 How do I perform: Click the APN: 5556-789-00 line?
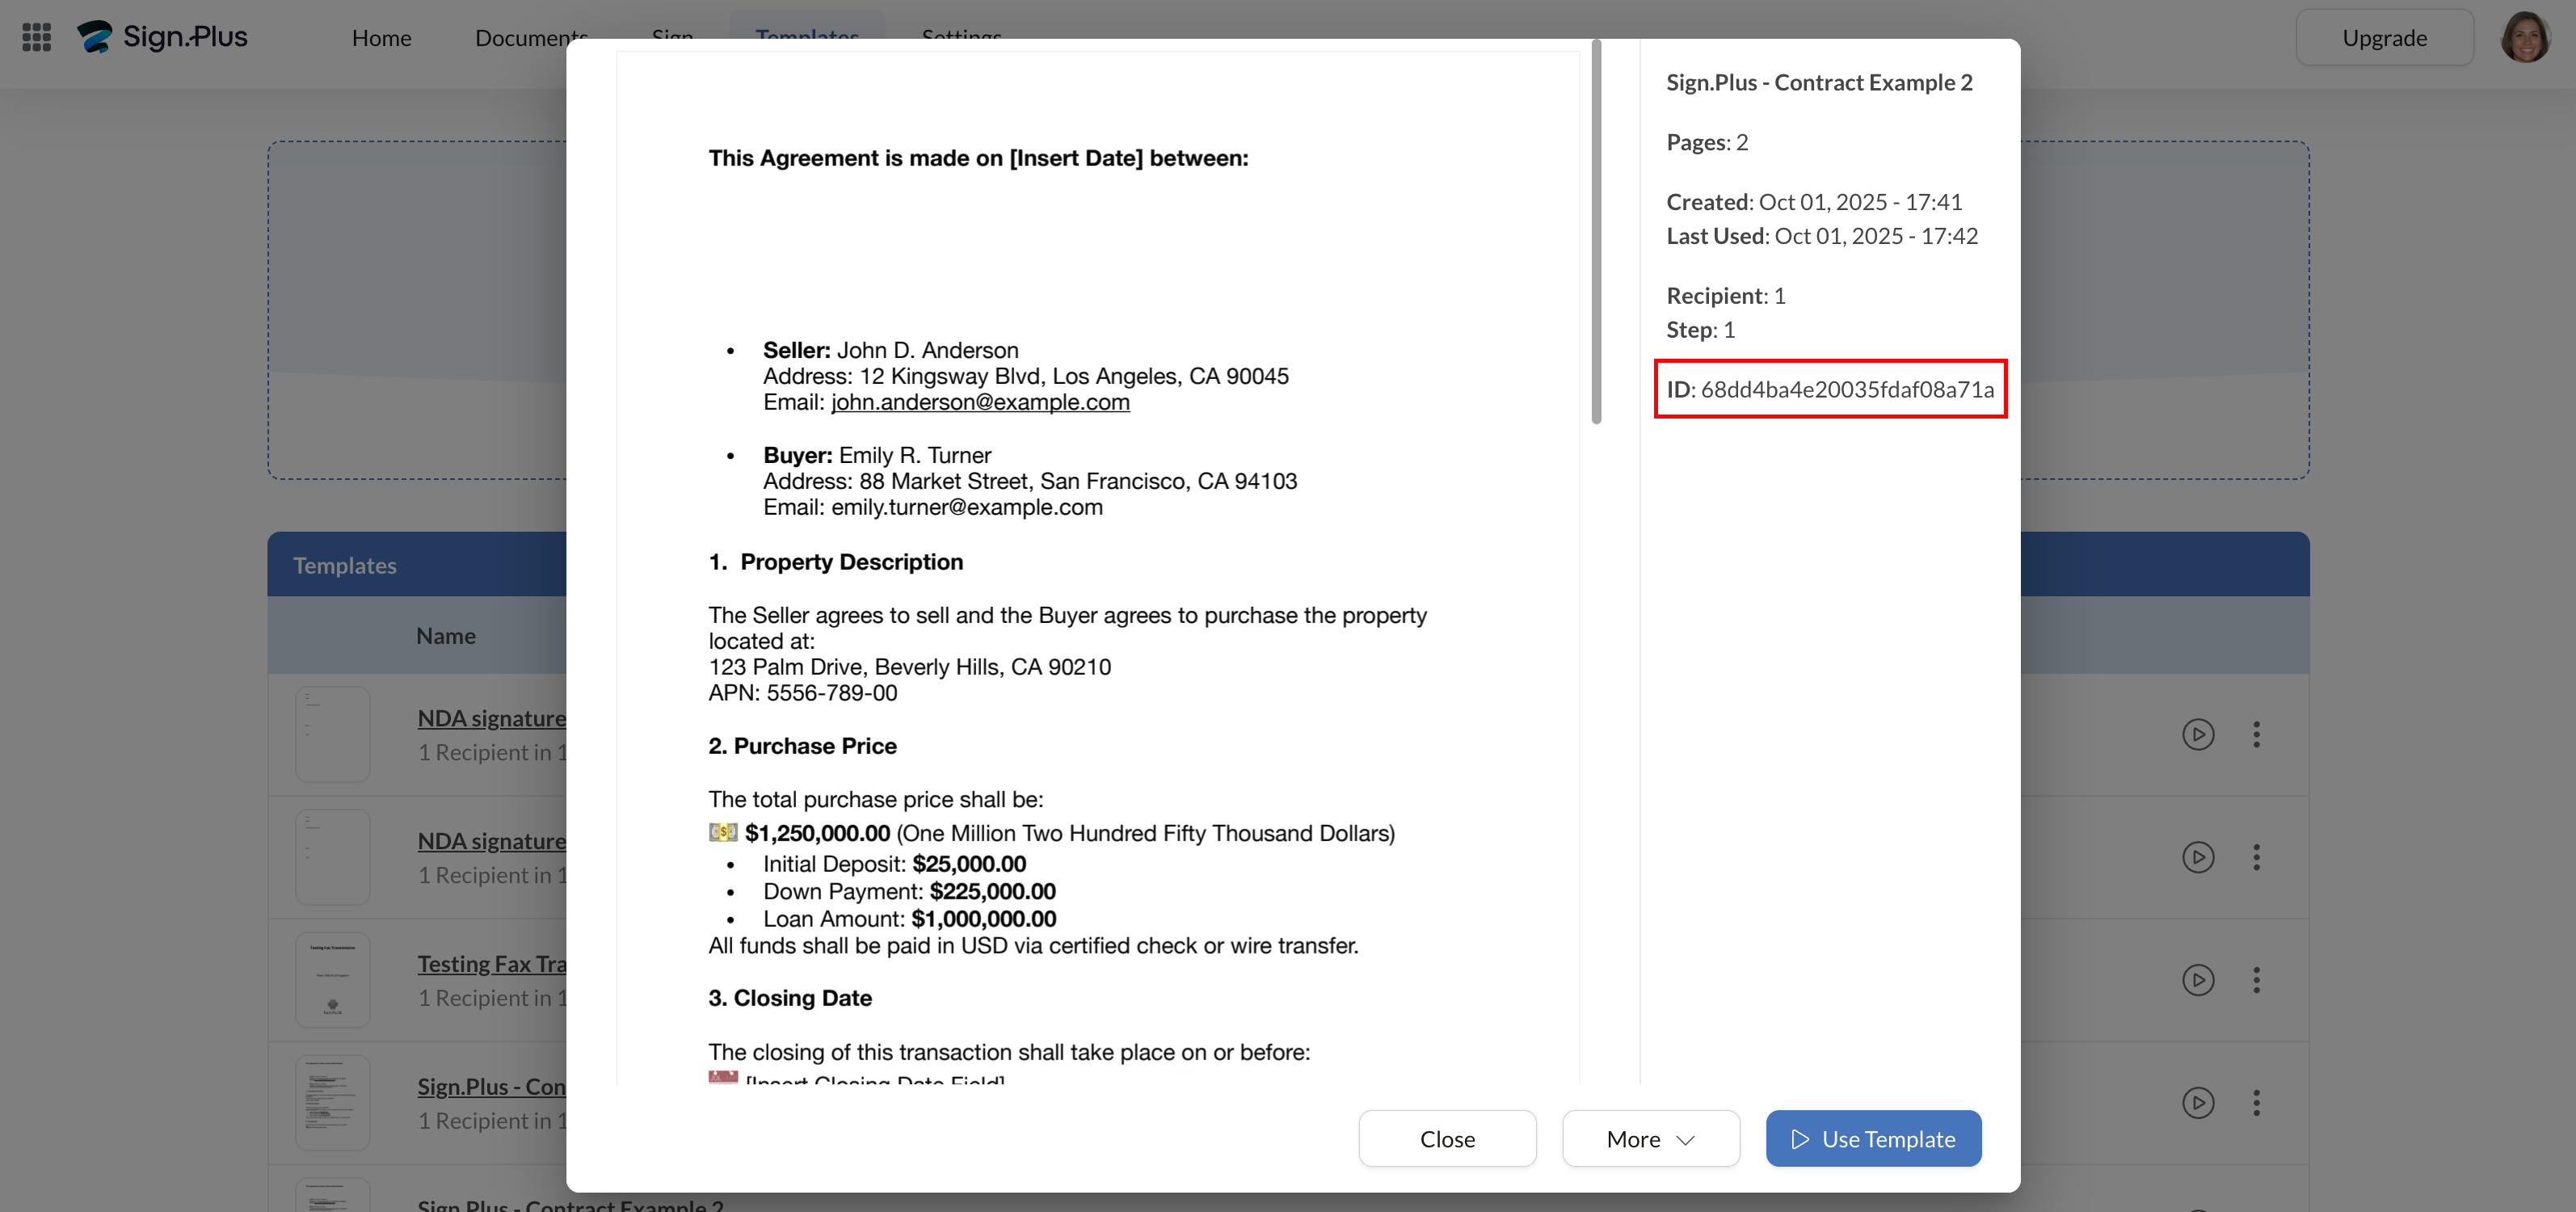[803, 693]
